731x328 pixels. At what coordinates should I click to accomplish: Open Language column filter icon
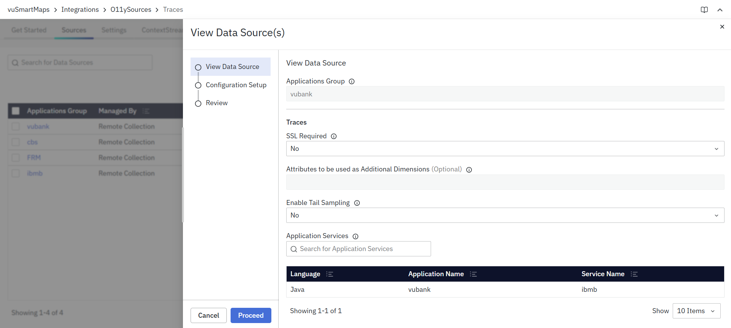[x=330, y=274]
